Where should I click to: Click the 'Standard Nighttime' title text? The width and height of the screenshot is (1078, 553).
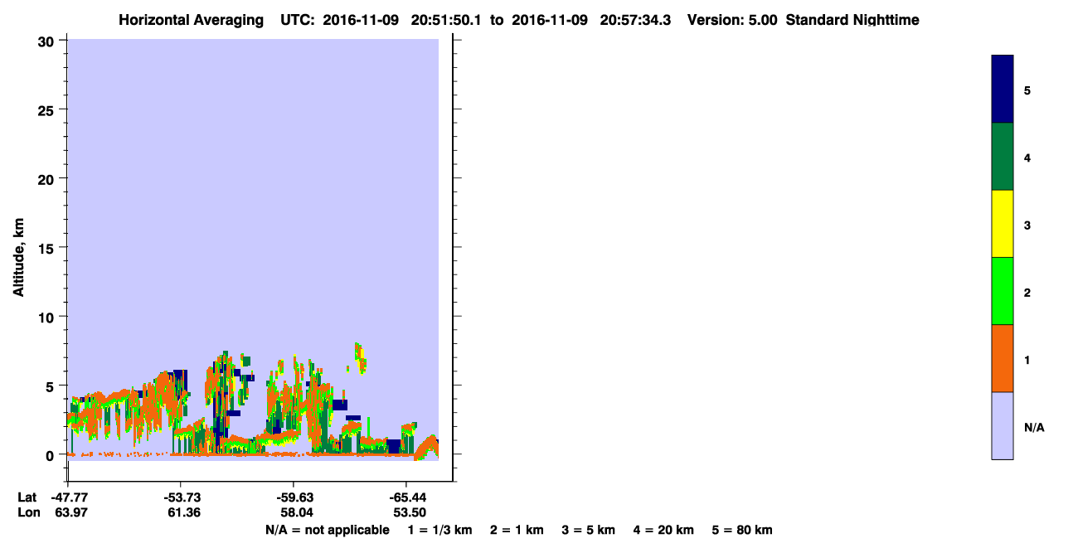pos(852,20)
